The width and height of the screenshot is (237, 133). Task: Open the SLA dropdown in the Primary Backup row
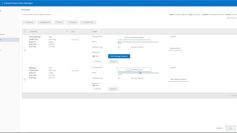75,38
